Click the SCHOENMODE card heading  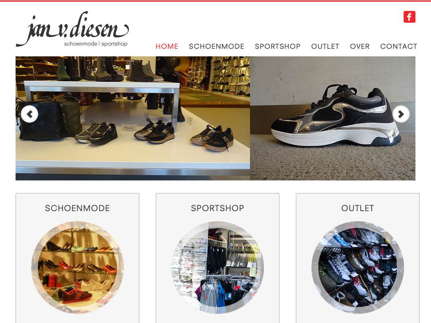tap(77, 208)
